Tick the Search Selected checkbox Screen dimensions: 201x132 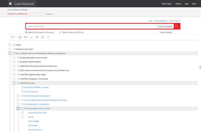(x=159, y=32)
